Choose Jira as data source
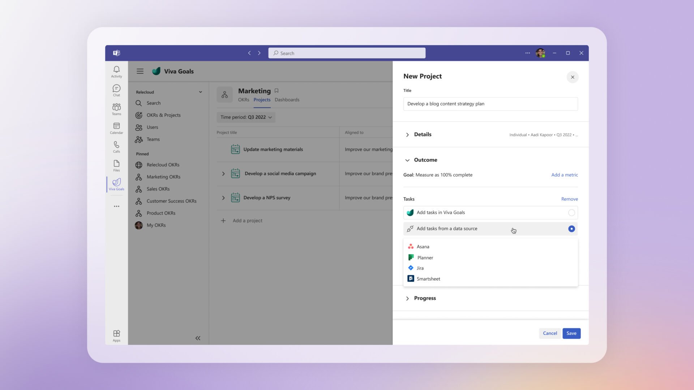Viewport: 694px width, 390px height. (x=490, y=268)
